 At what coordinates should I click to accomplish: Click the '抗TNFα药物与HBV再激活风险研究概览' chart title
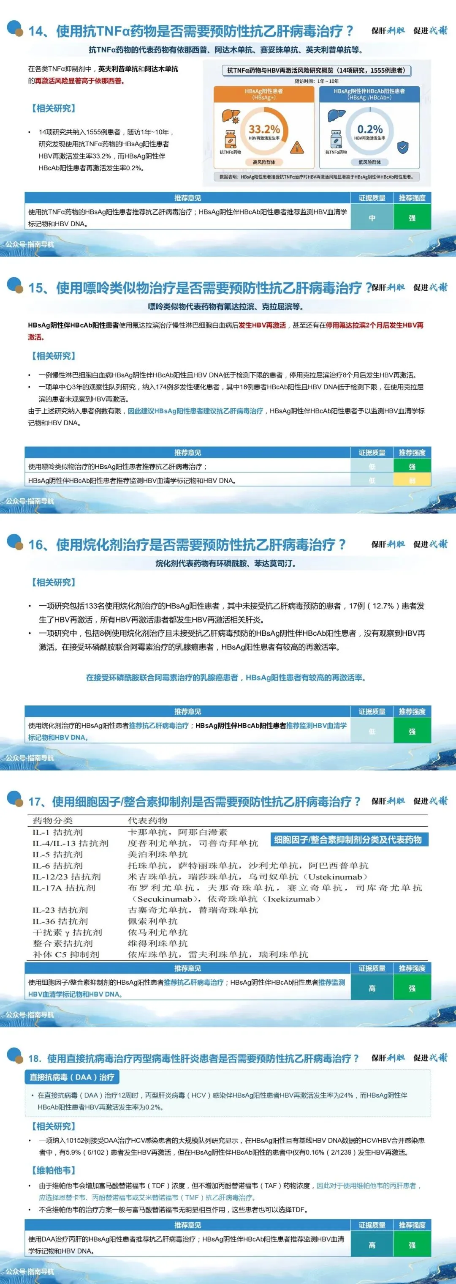pos(316,70)
